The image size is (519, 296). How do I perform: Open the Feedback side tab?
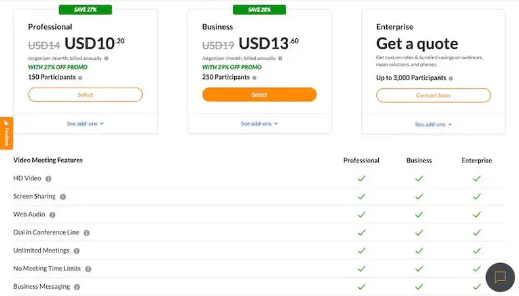click(6, 133)
